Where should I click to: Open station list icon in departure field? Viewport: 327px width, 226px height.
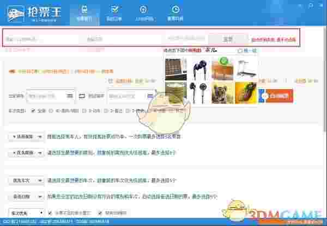pyautogui.click(x=70, y=96)
